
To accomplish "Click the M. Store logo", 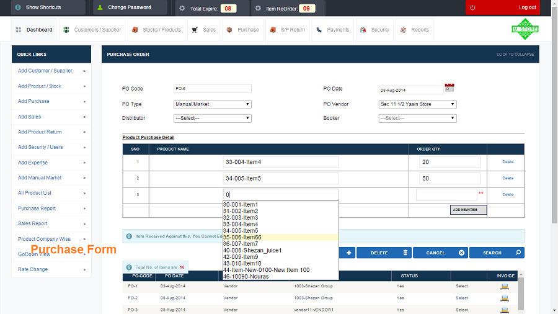I will 525,29.
